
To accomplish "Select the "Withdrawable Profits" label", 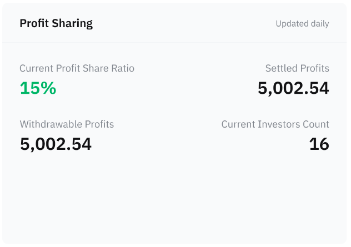I will point(67,124).
